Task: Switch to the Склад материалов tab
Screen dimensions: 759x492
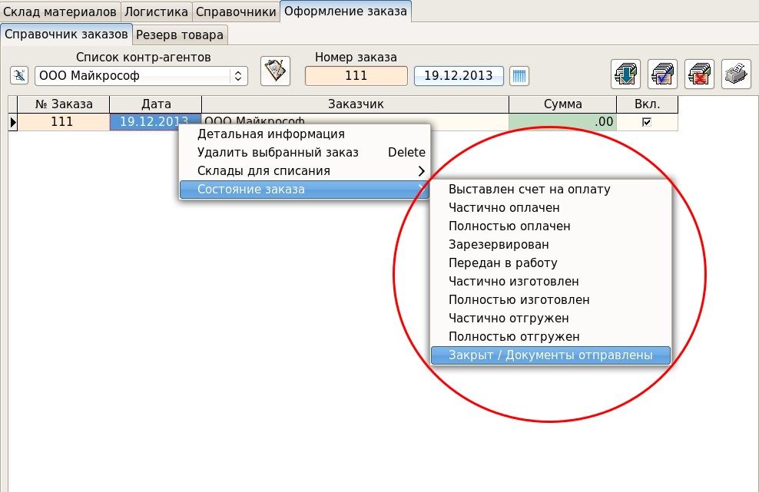Action: click(x=60, y=12)
